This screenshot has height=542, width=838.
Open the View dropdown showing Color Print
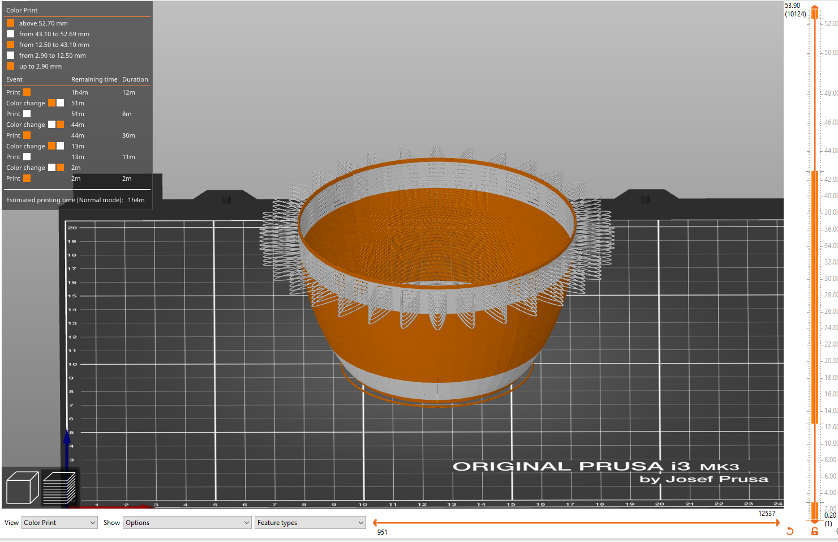point(59,523)
